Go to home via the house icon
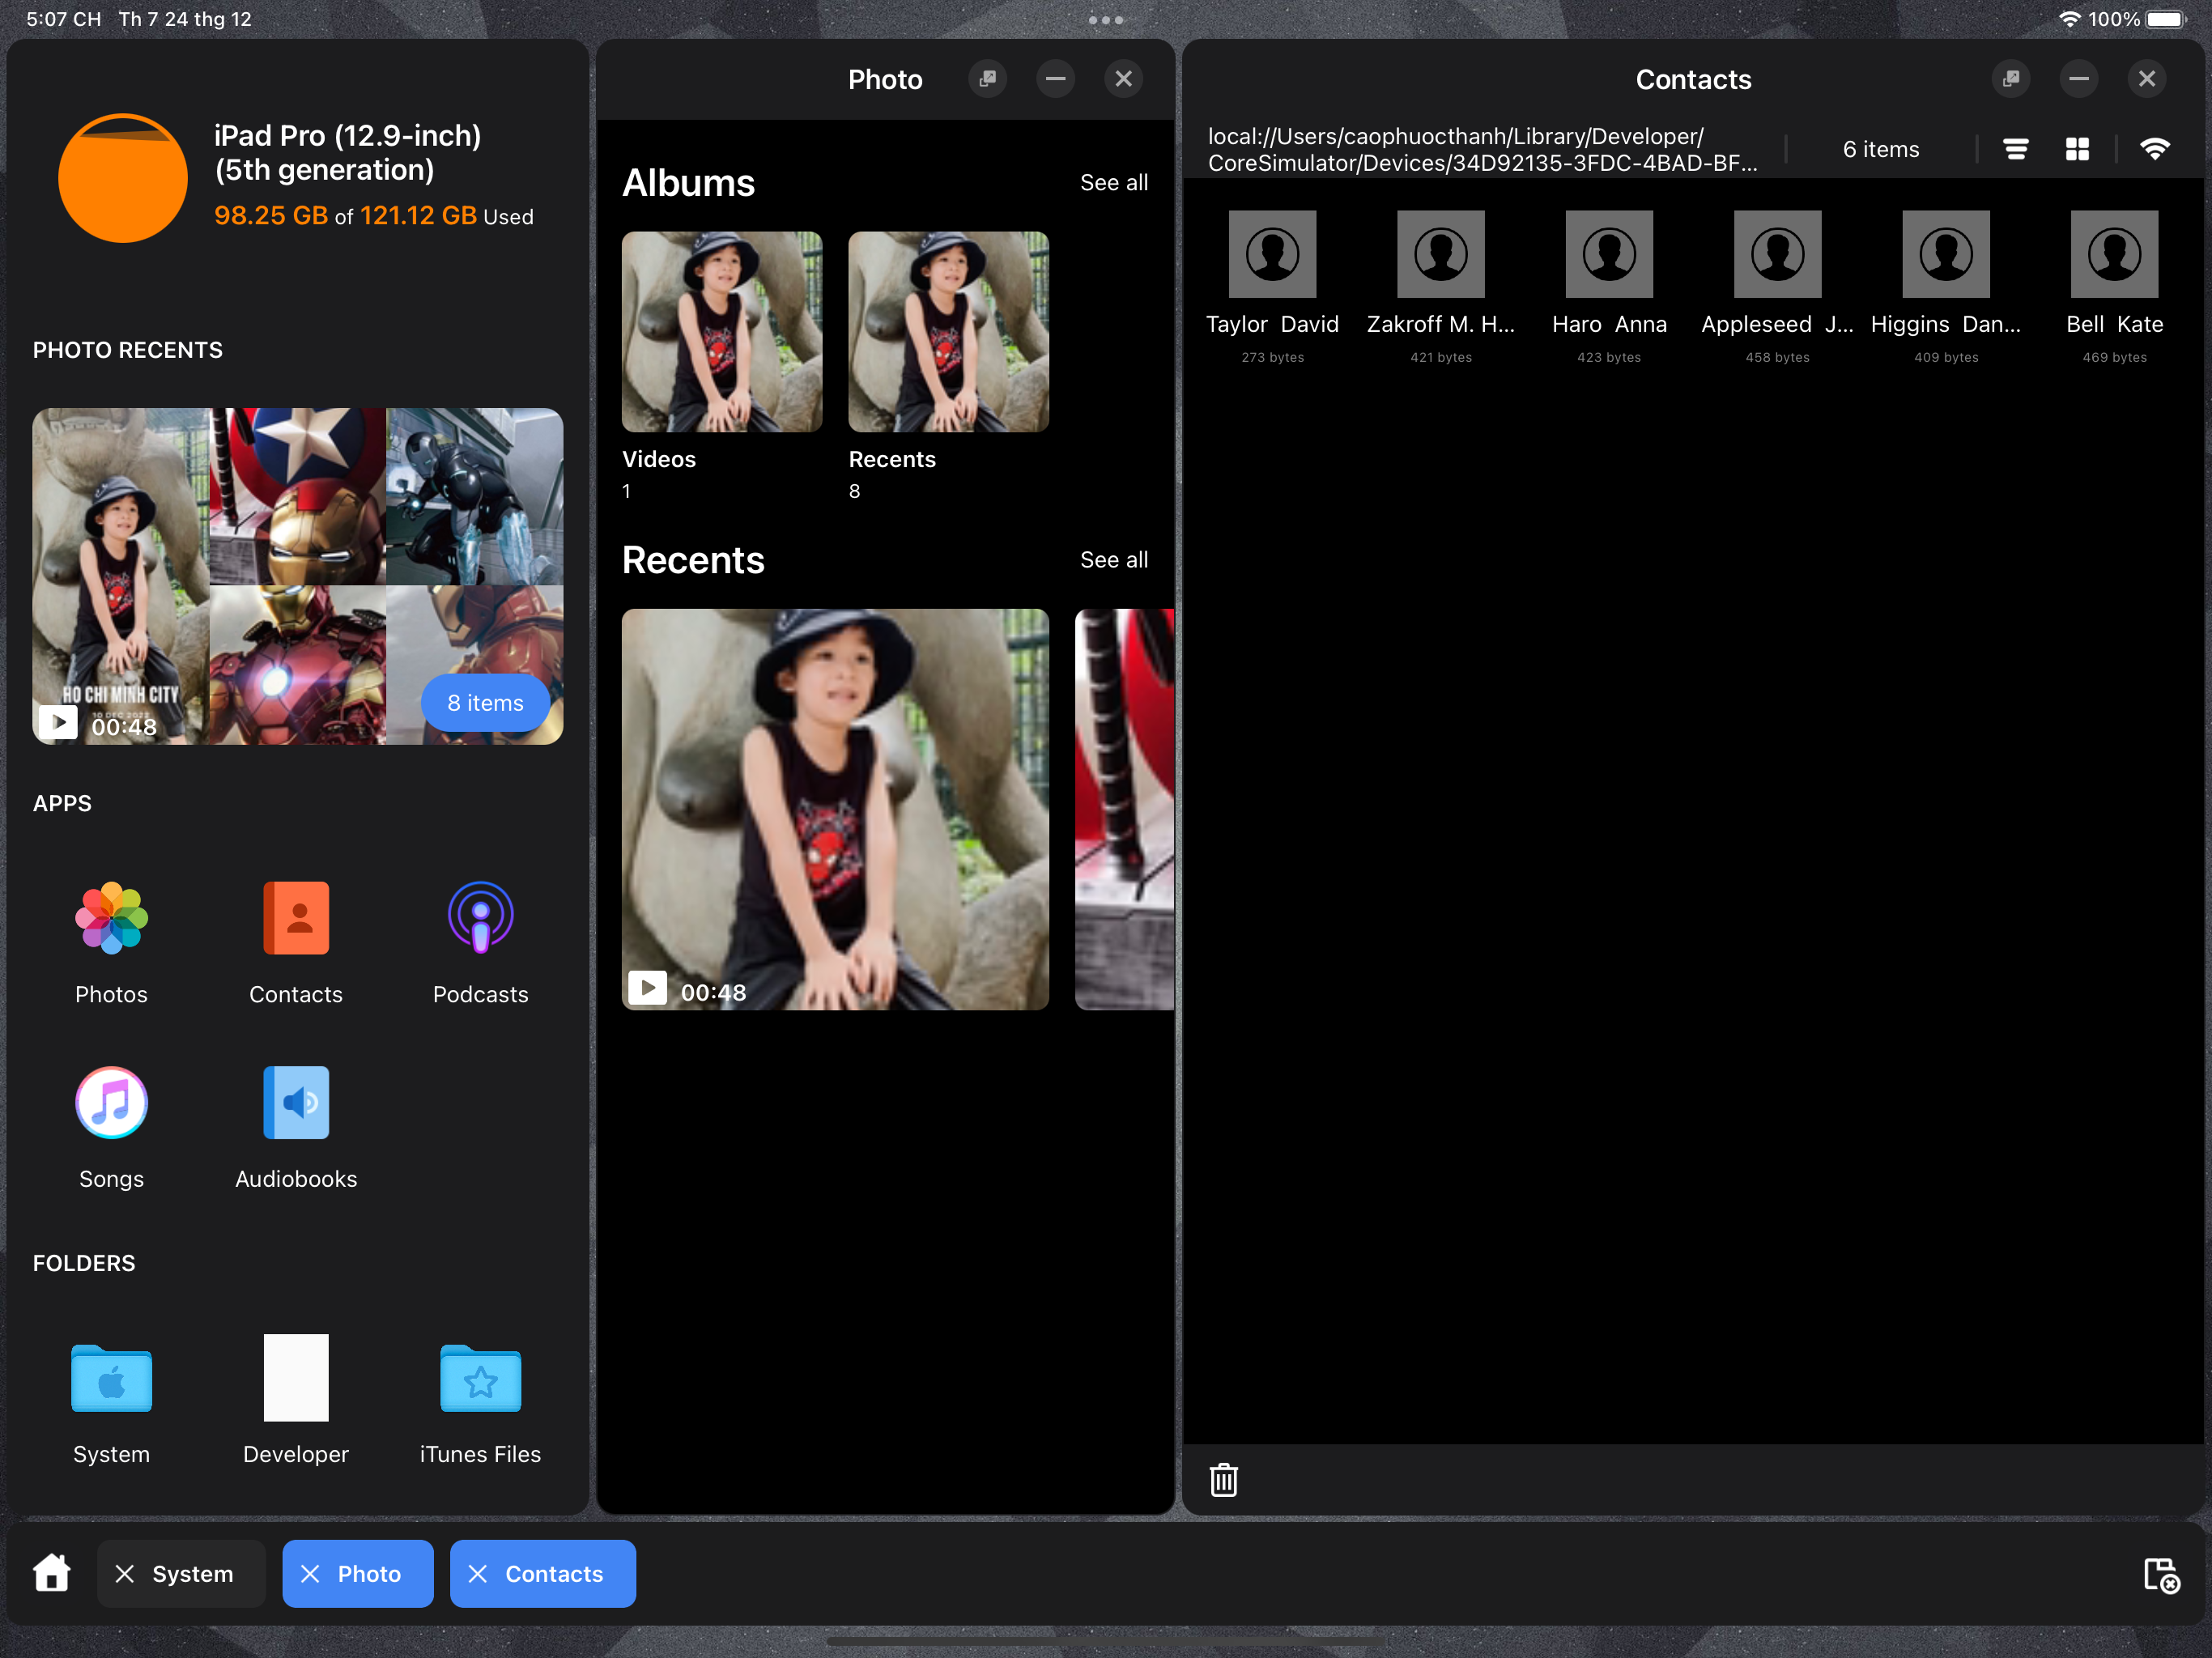Viewport: 2212px width, 1658px height. (x=52, y=1573)
